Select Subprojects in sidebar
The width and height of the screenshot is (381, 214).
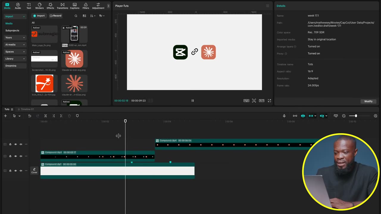click(x=12, y=30)
